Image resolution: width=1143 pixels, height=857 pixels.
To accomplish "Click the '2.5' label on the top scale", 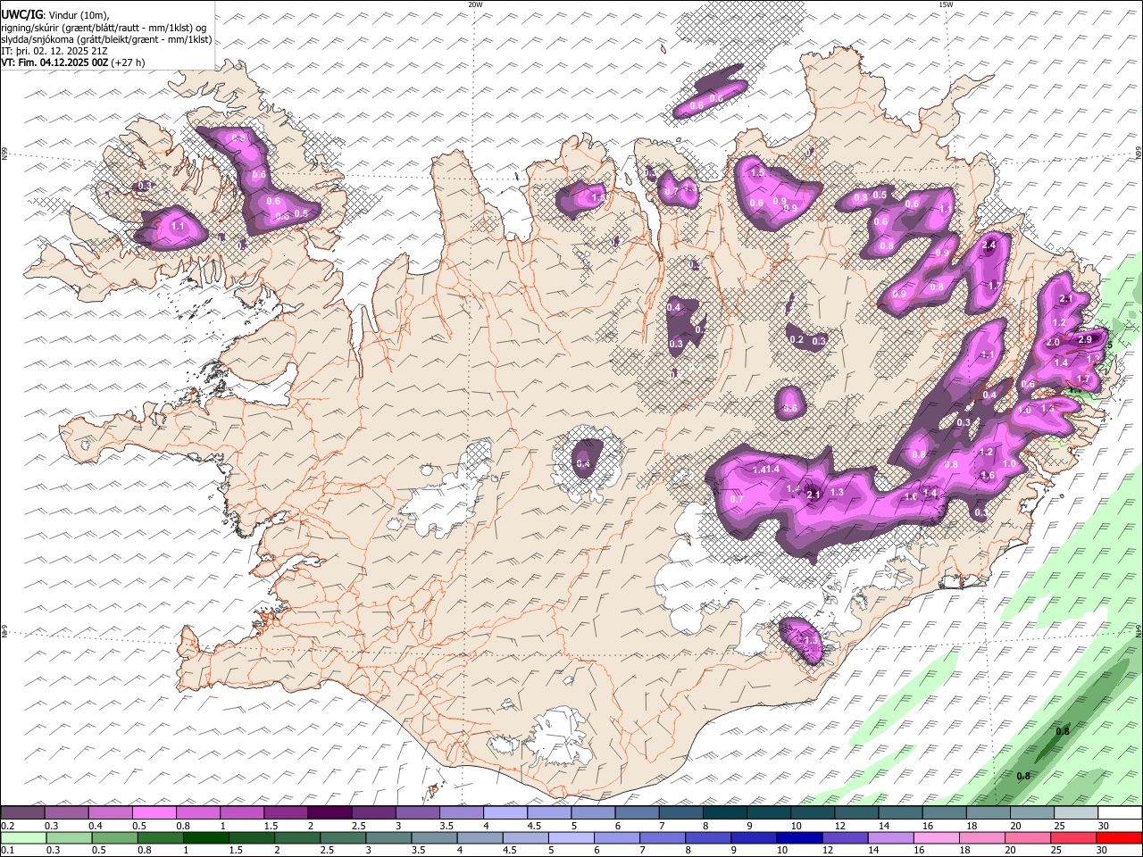I will pyautogui.click(x=358, y=826).
